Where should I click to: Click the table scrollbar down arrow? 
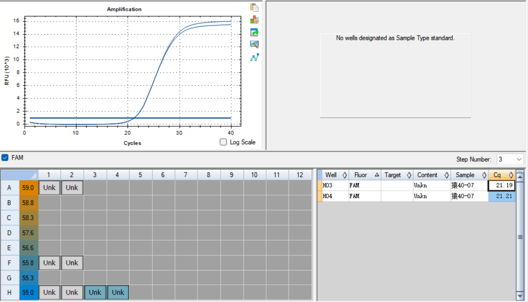tap(520, 296)
